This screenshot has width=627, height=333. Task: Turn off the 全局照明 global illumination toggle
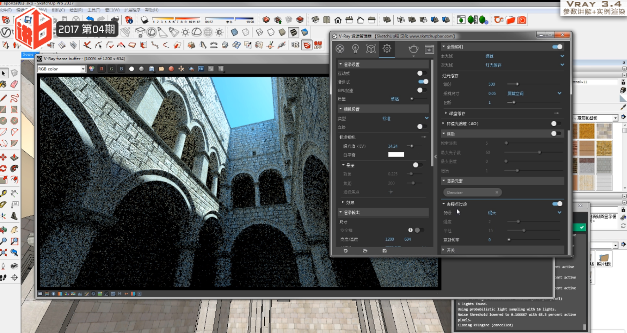tap(557, 47)
